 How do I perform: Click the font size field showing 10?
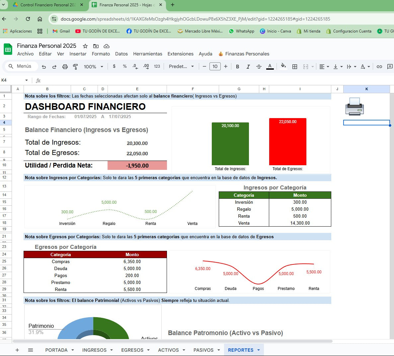point(215,66)
